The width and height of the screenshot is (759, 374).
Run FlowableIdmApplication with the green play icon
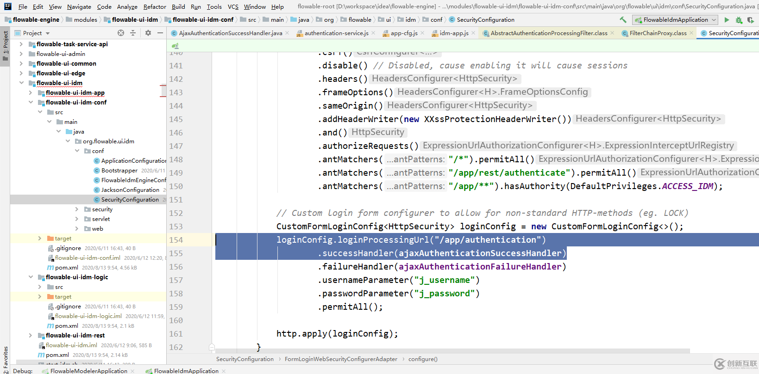pyautogui.click(x=727, y=20)
